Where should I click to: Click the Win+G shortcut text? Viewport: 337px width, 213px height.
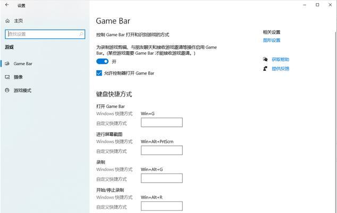[148, 113]
